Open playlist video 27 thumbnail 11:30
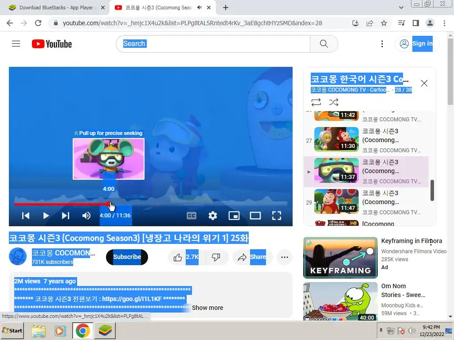The width and height of the screenshot is (454, 340). tap(337, 139)
